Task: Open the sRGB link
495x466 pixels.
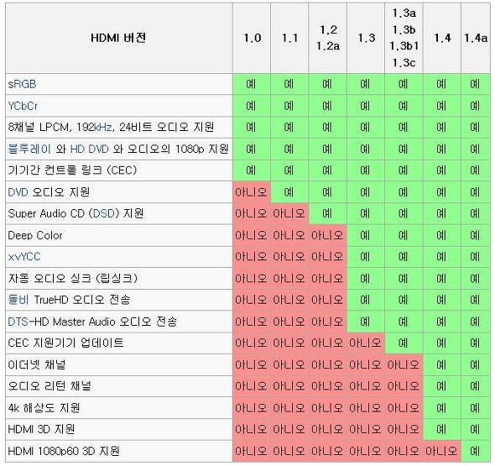Action: (22, 84)
